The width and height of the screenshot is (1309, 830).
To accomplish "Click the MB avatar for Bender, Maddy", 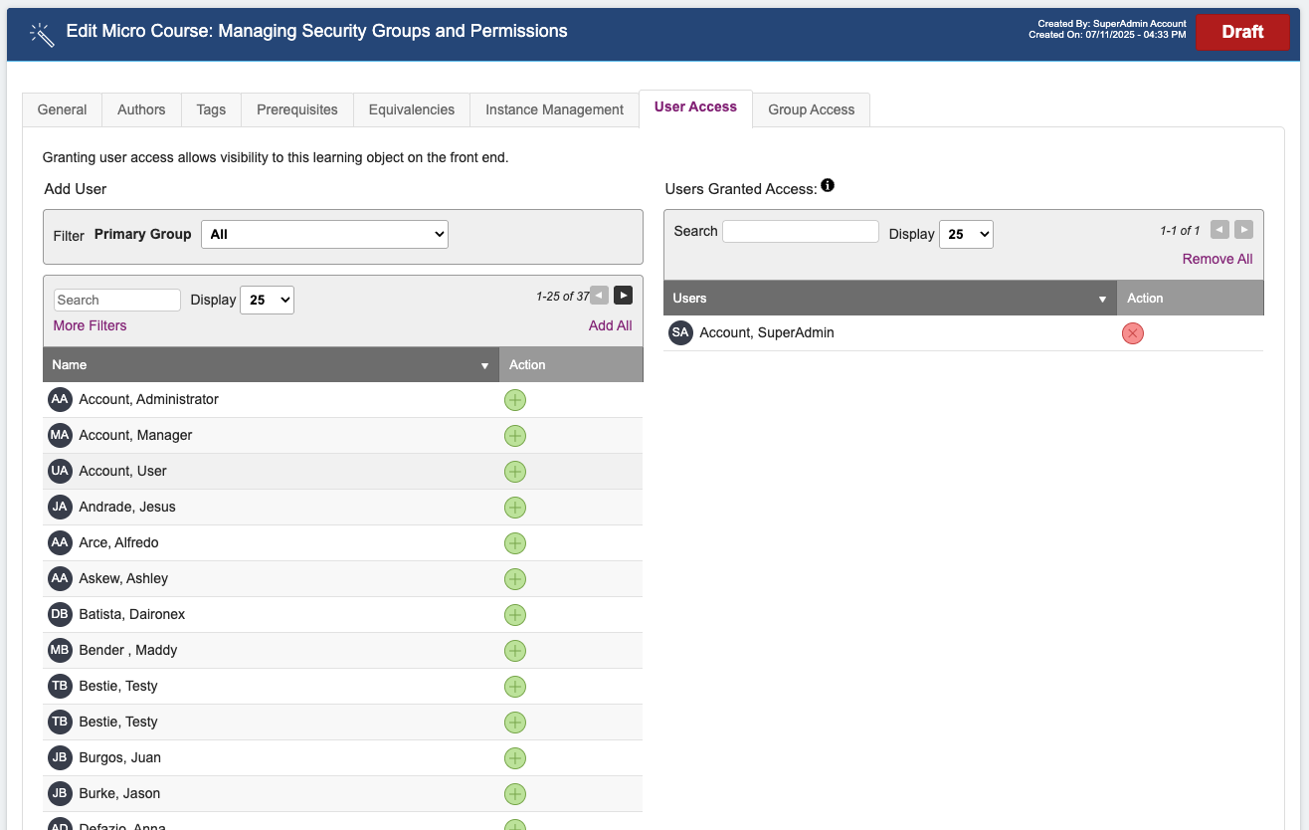I will point(60,650).
